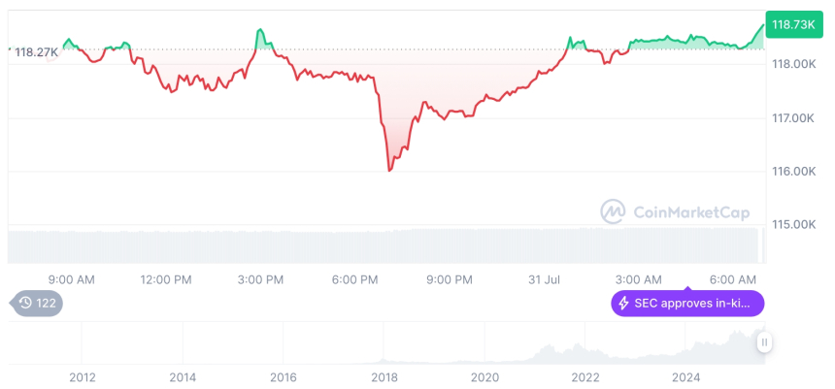Click the CoinMarketCap watermark logo
Screen dimensions: 835x389
point(612,211)
